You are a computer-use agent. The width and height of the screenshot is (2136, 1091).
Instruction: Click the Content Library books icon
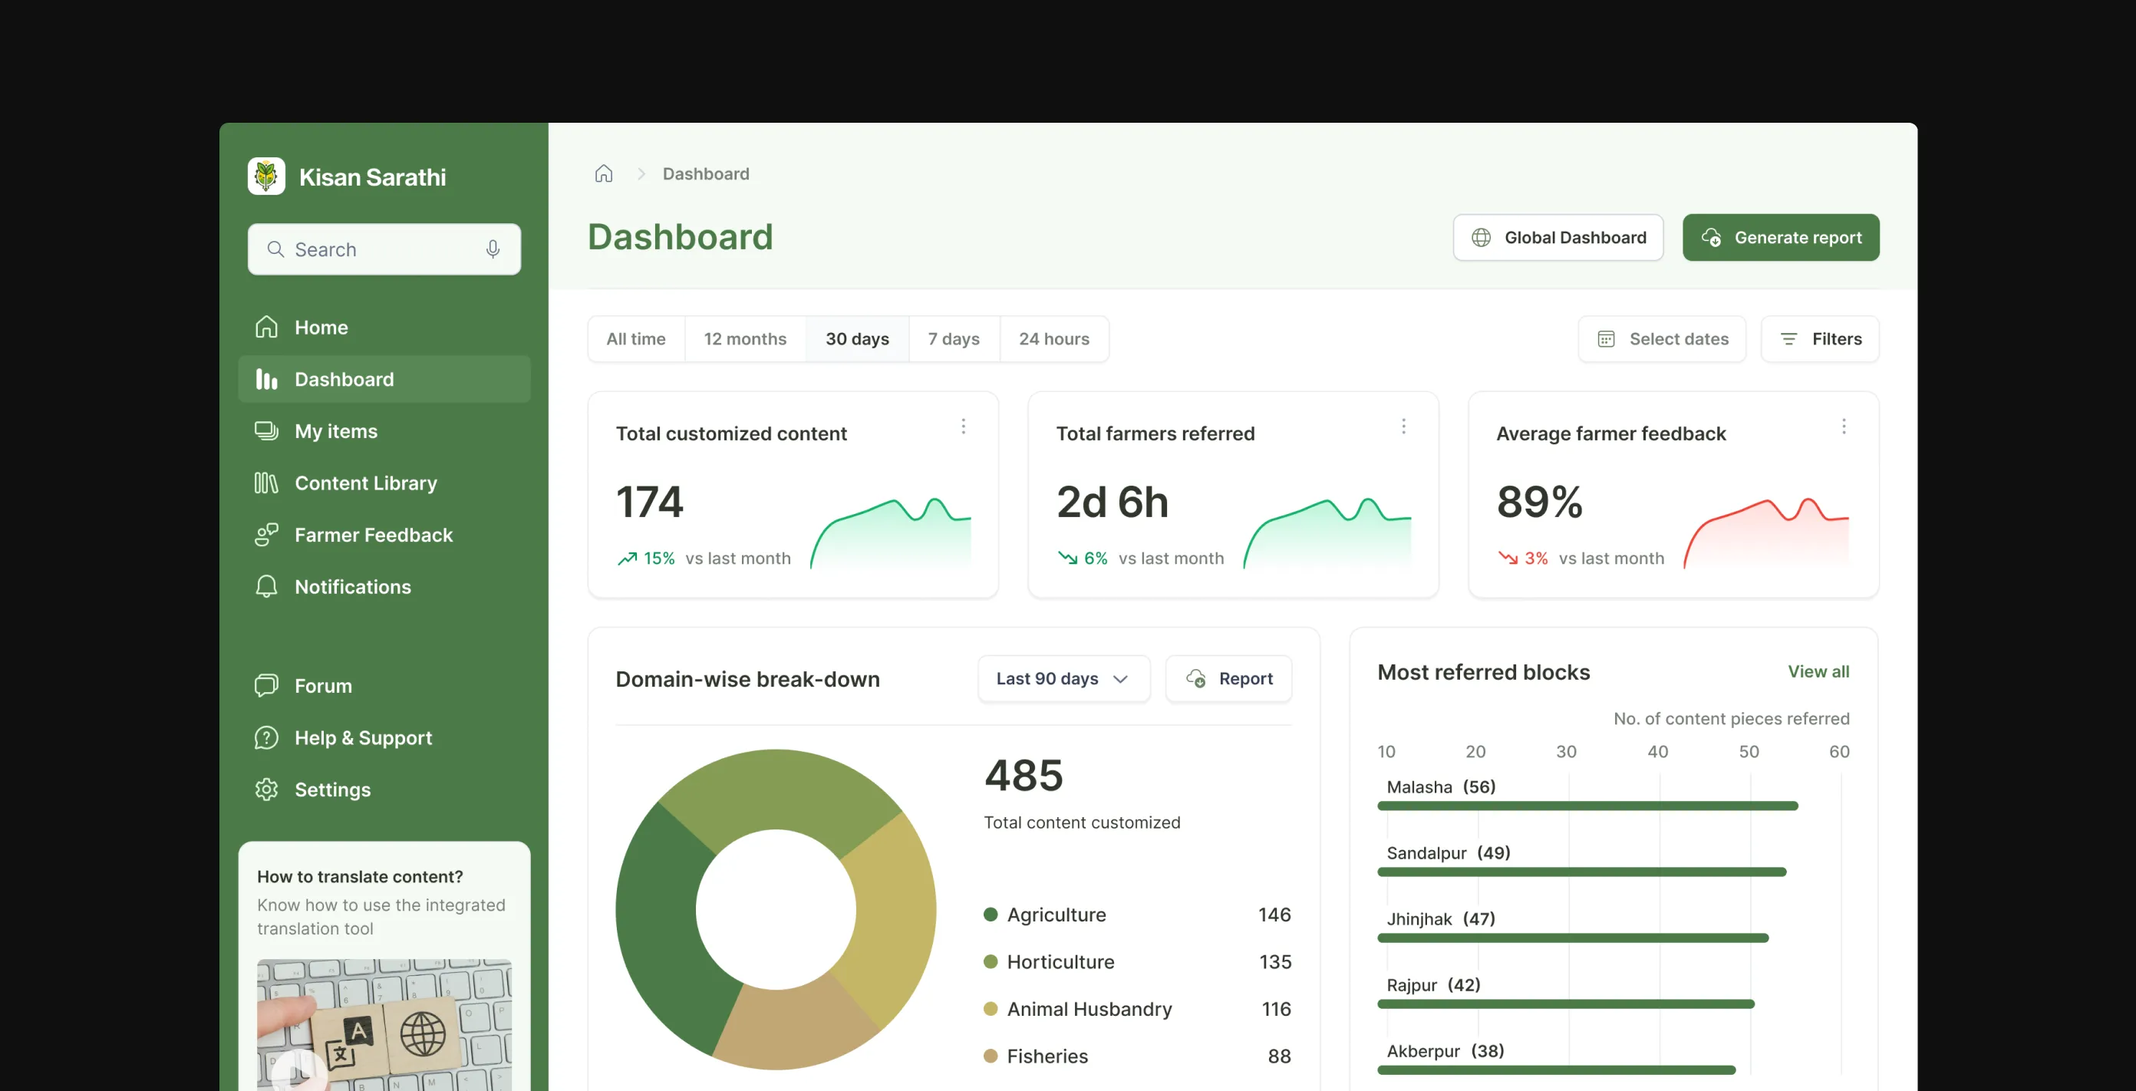pyautogui.click(x=266, y=483)
